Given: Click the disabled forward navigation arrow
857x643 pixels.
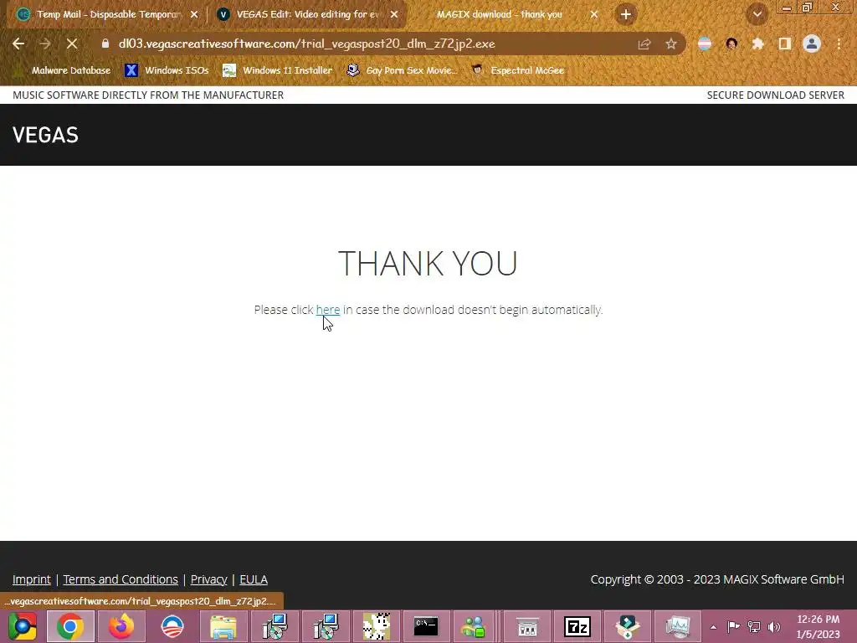Looking at the screenshot, I should [45, 44].
